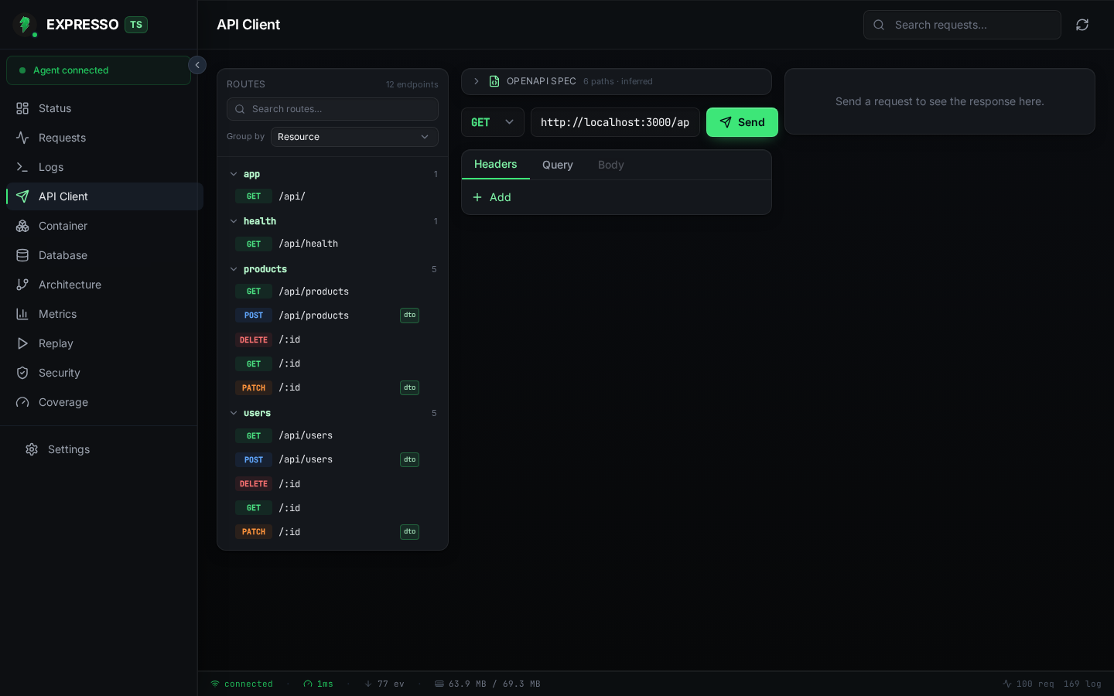Click the dto badge on products PATCH /:id

point(409,387)
